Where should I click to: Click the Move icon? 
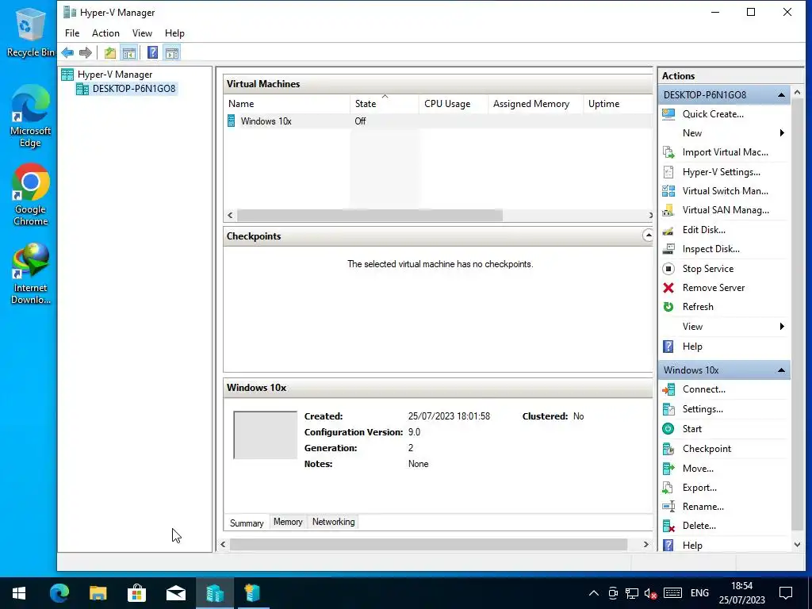[x=668, y=469]
